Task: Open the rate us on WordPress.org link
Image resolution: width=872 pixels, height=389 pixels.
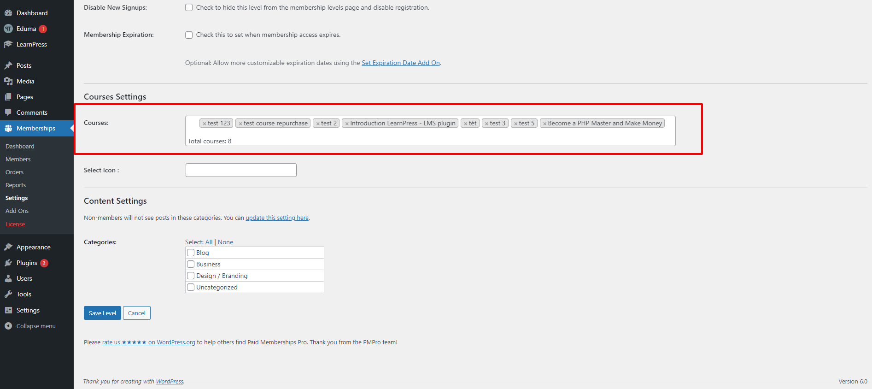Action: (x=148, y=342)
